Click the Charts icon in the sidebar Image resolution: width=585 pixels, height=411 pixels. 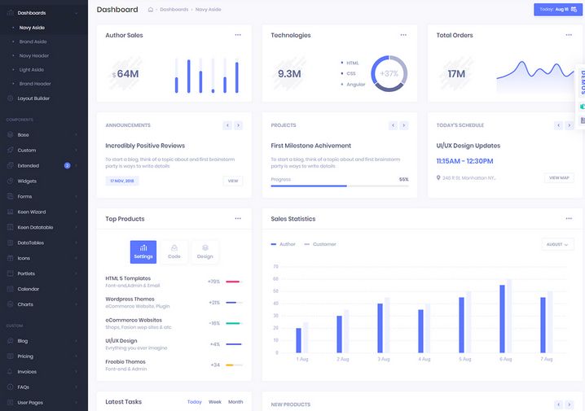click(10, 304)
